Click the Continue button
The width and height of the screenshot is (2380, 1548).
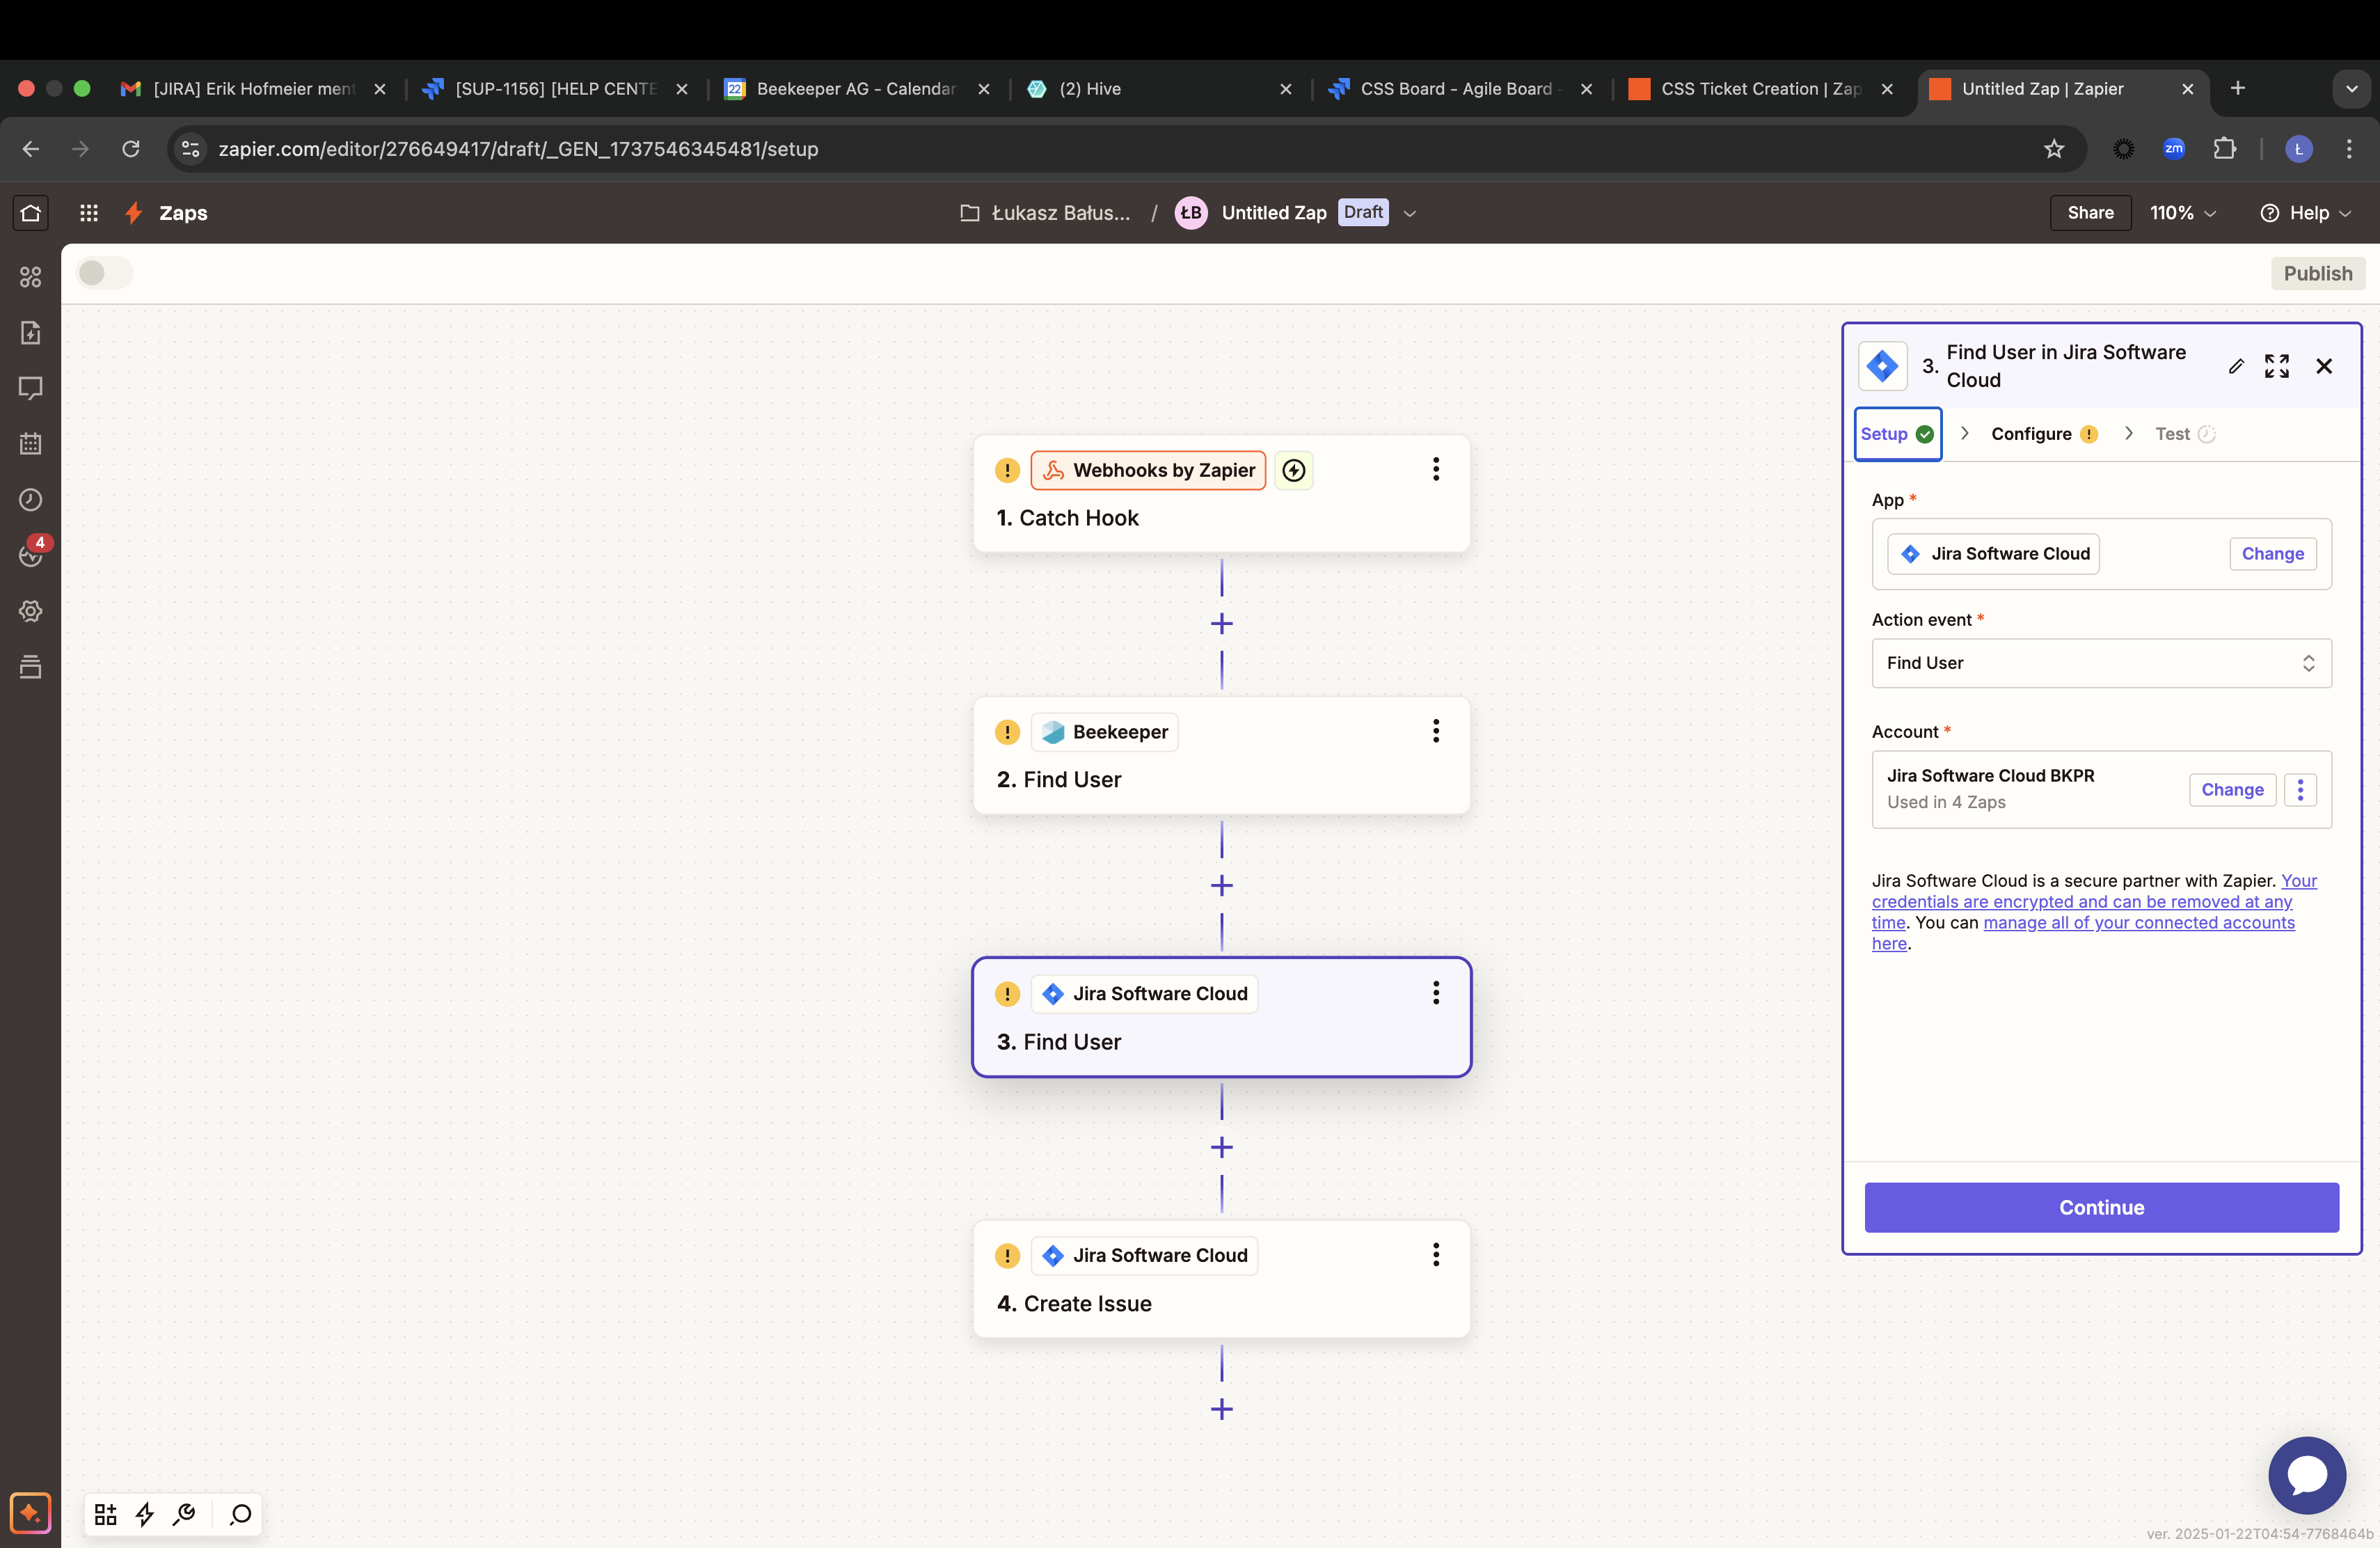coord(2101,1207)
